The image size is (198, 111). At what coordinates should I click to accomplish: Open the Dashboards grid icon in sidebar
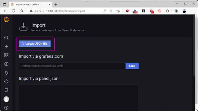[6, 55]
